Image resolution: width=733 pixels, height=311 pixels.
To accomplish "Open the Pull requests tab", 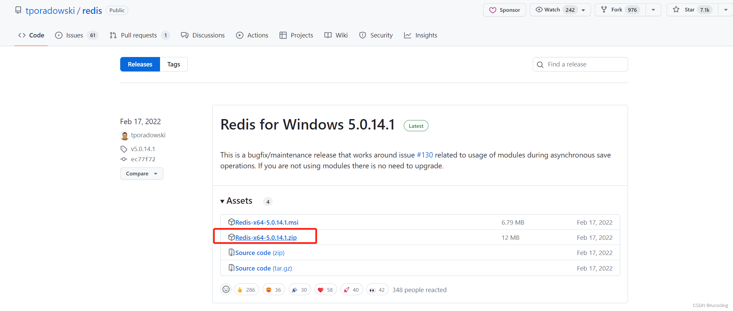I will click(x=139, y=35).
